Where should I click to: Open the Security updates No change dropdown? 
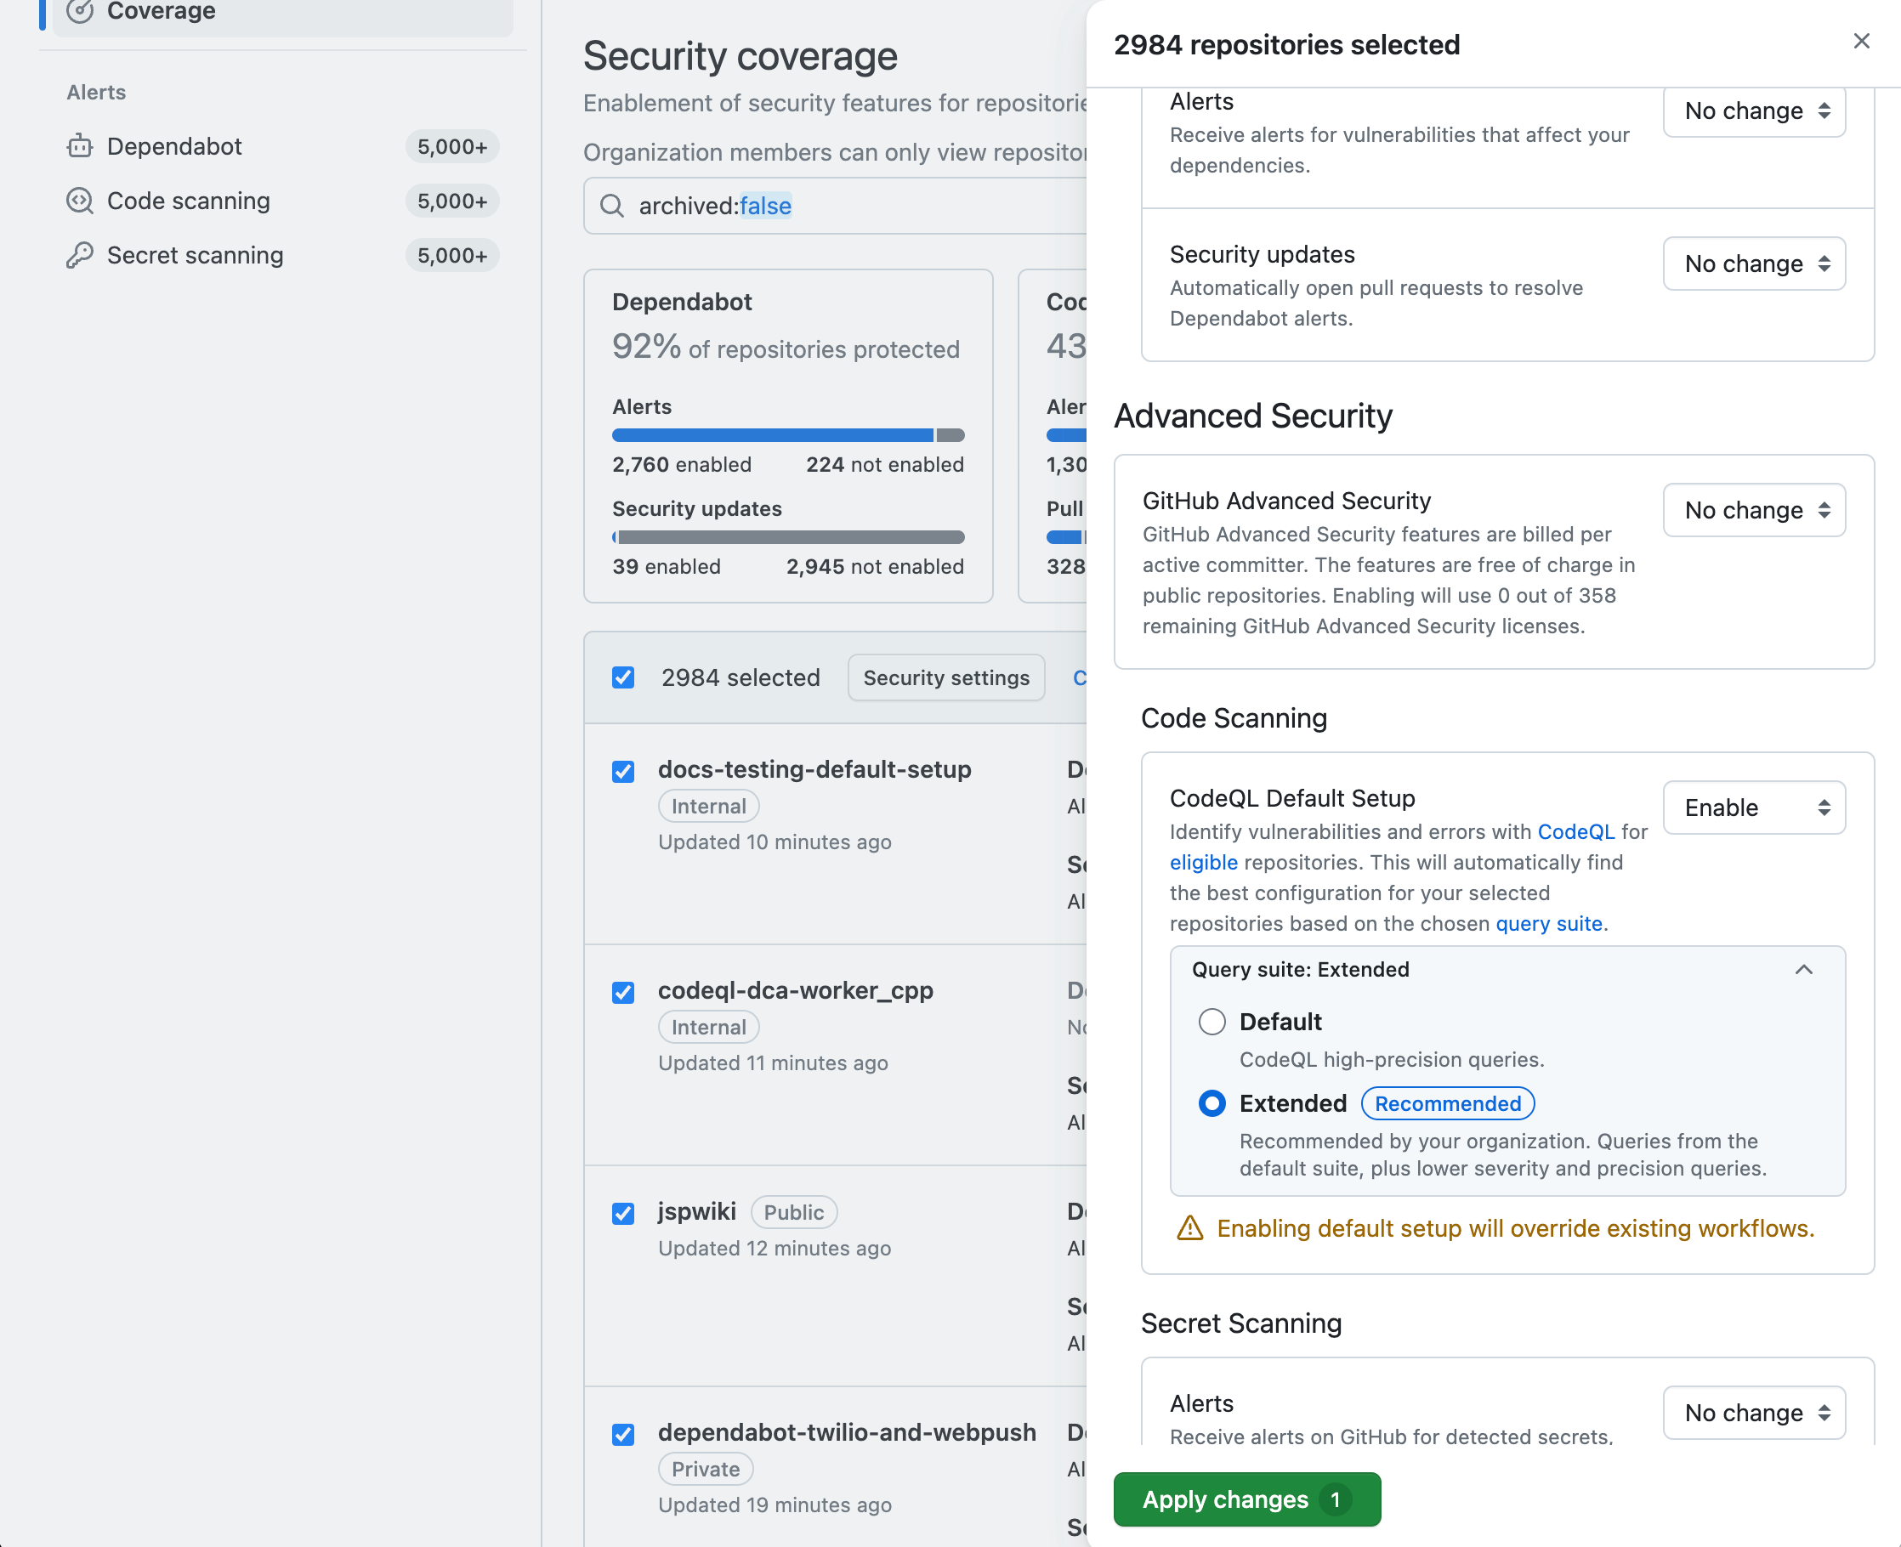point(1754,263)
